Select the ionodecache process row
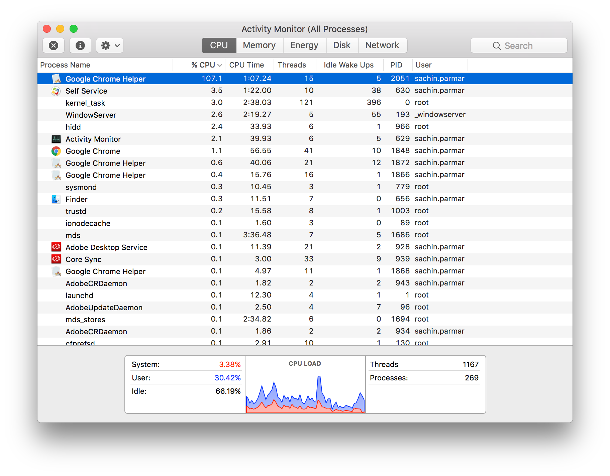 coord(305,223)
